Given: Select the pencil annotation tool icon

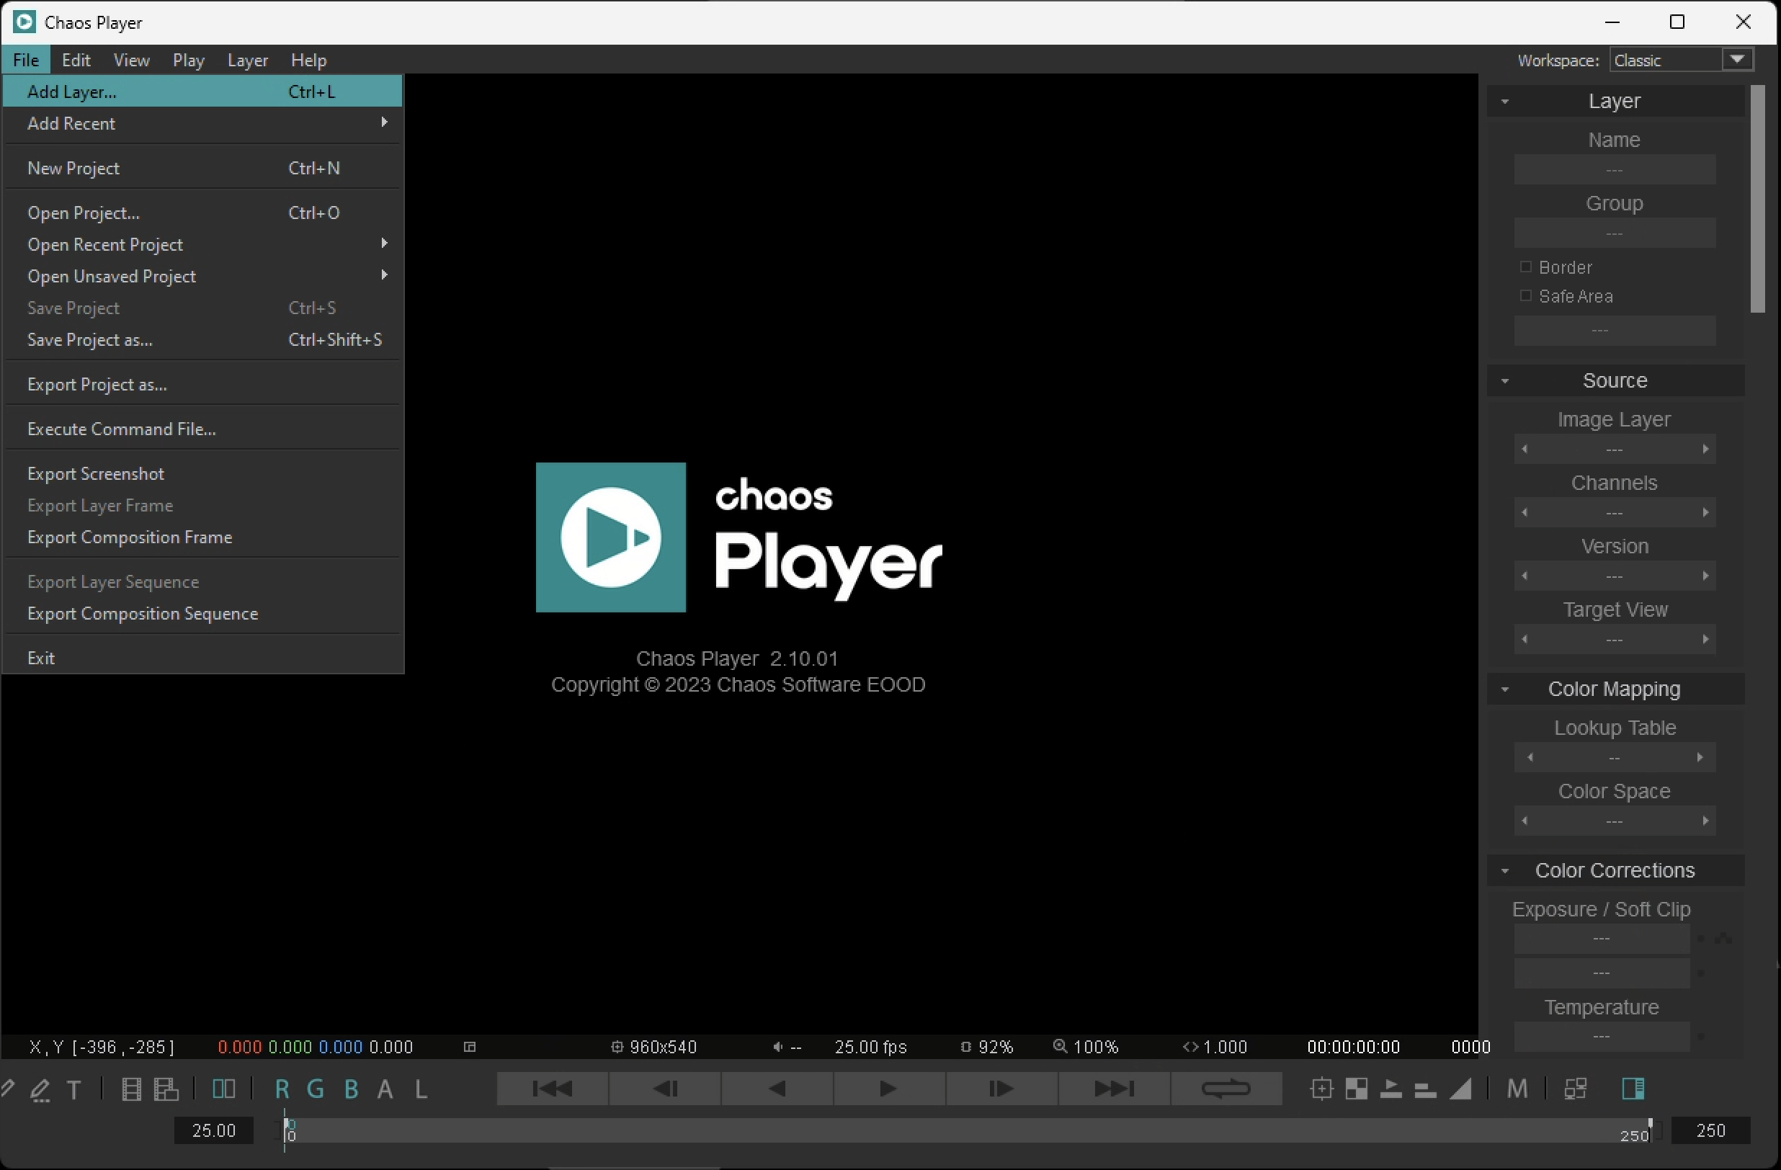Looking at the screenshot, I should [40, 1089].
